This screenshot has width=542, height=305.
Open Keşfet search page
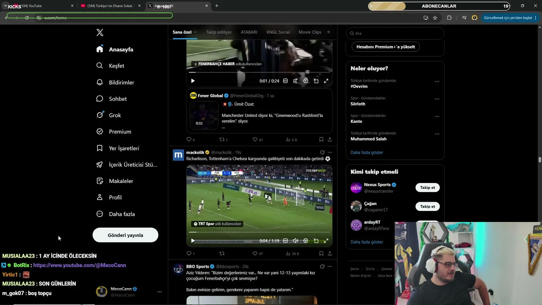(110, 66)
